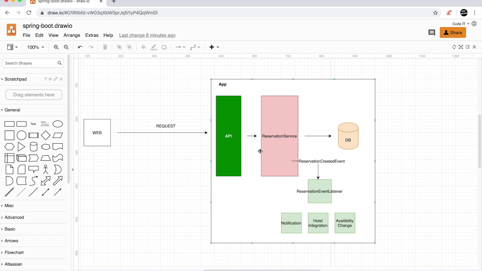This screenshot has width=482, height=271.
Task: Click the orange Share button
Action: 453,33
